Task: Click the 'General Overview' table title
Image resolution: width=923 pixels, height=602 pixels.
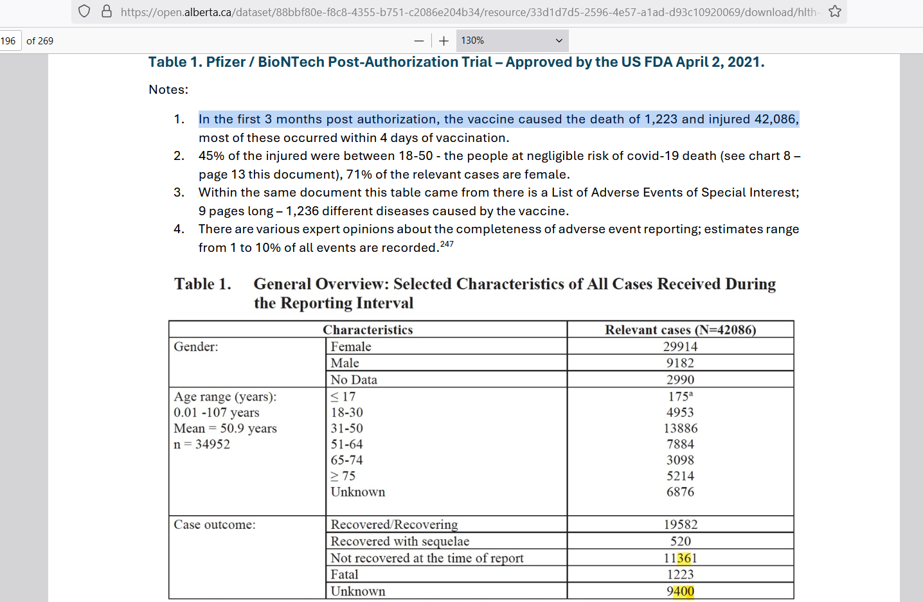Action: click(x=515, y=293)
